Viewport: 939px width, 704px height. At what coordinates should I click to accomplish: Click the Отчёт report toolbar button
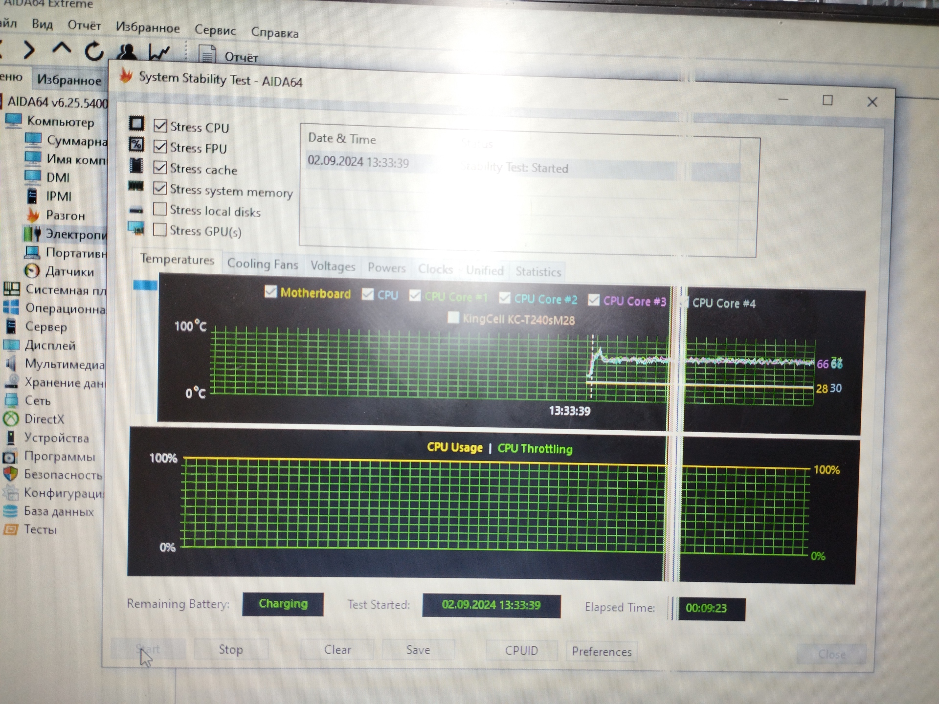[x=228, y=55]
